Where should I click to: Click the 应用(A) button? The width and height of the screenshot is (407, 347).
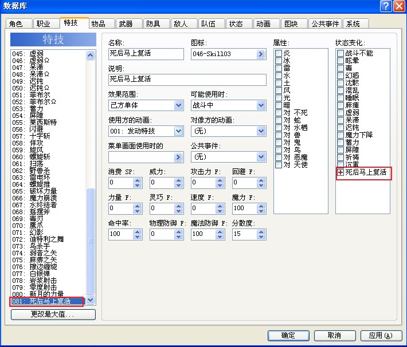click(x=381, y=336)
